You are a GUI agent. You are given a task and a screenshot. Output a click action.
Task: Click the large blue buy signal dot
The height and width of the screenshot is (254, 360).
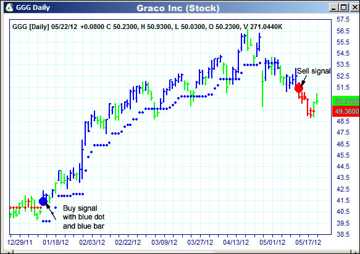pos(43,201)
